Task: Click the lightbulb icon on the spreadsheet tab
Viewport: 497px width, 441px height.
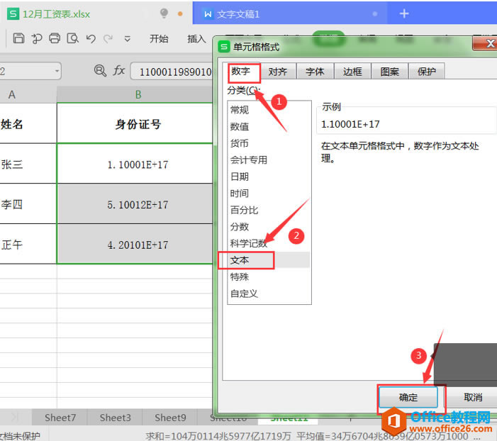Action: (164, 13)
